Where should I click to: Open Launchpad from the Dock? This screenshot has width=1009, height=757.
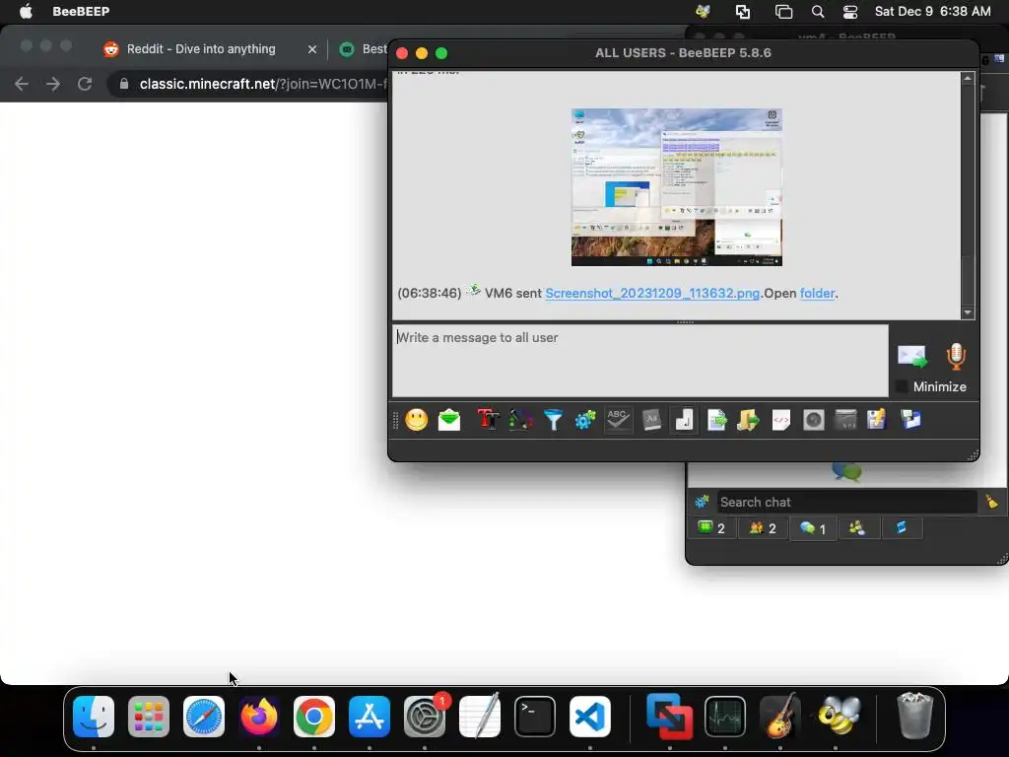coord(149,717)
